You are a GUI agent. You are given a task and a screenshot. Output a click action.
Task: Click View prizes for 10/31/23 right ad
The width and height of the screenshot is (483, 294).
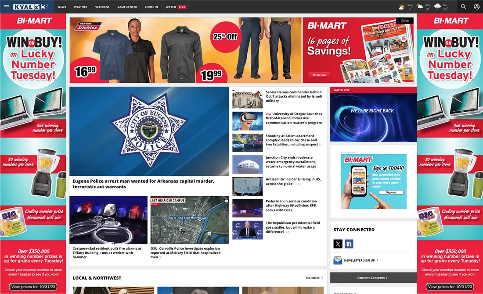pyautogui.click(x=450, y=287)
